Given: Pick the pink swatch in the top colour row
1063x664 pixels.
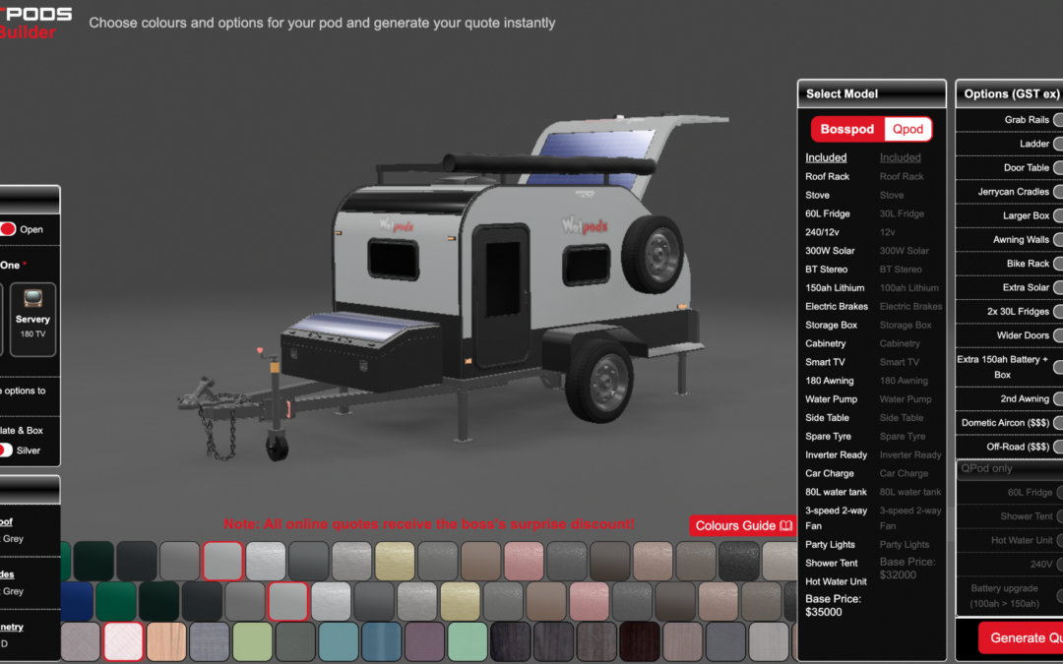Looking at the screenshot, I should pyautogui.click(x=524, y=561).
